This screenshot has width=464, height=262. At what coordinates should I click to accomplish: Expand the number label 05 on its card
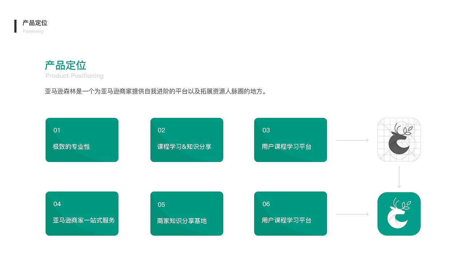(x=162, y=204)
